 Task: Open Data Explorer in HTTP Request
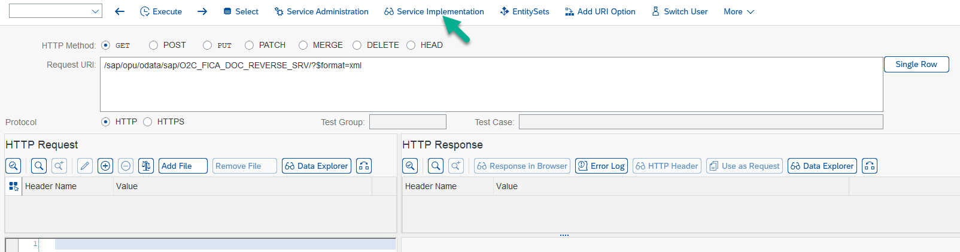(317, 166)
